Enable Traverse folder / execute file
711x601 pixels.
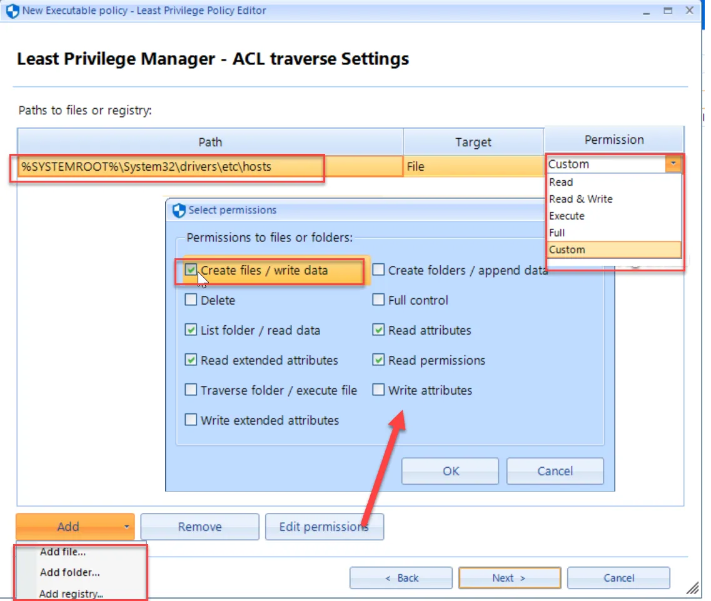[x=191, y=390]
